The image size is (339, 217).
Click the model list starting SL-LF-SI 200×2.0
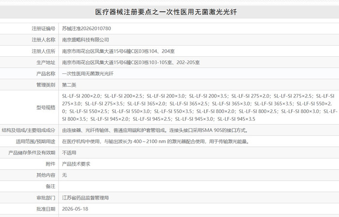tap(200, 107)
